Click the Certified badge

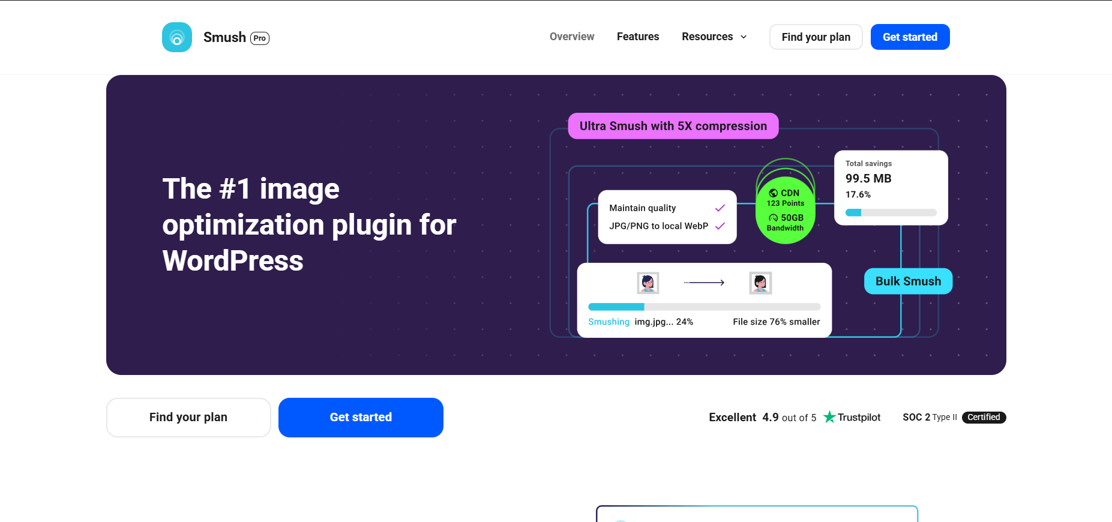tap(984, 417)
